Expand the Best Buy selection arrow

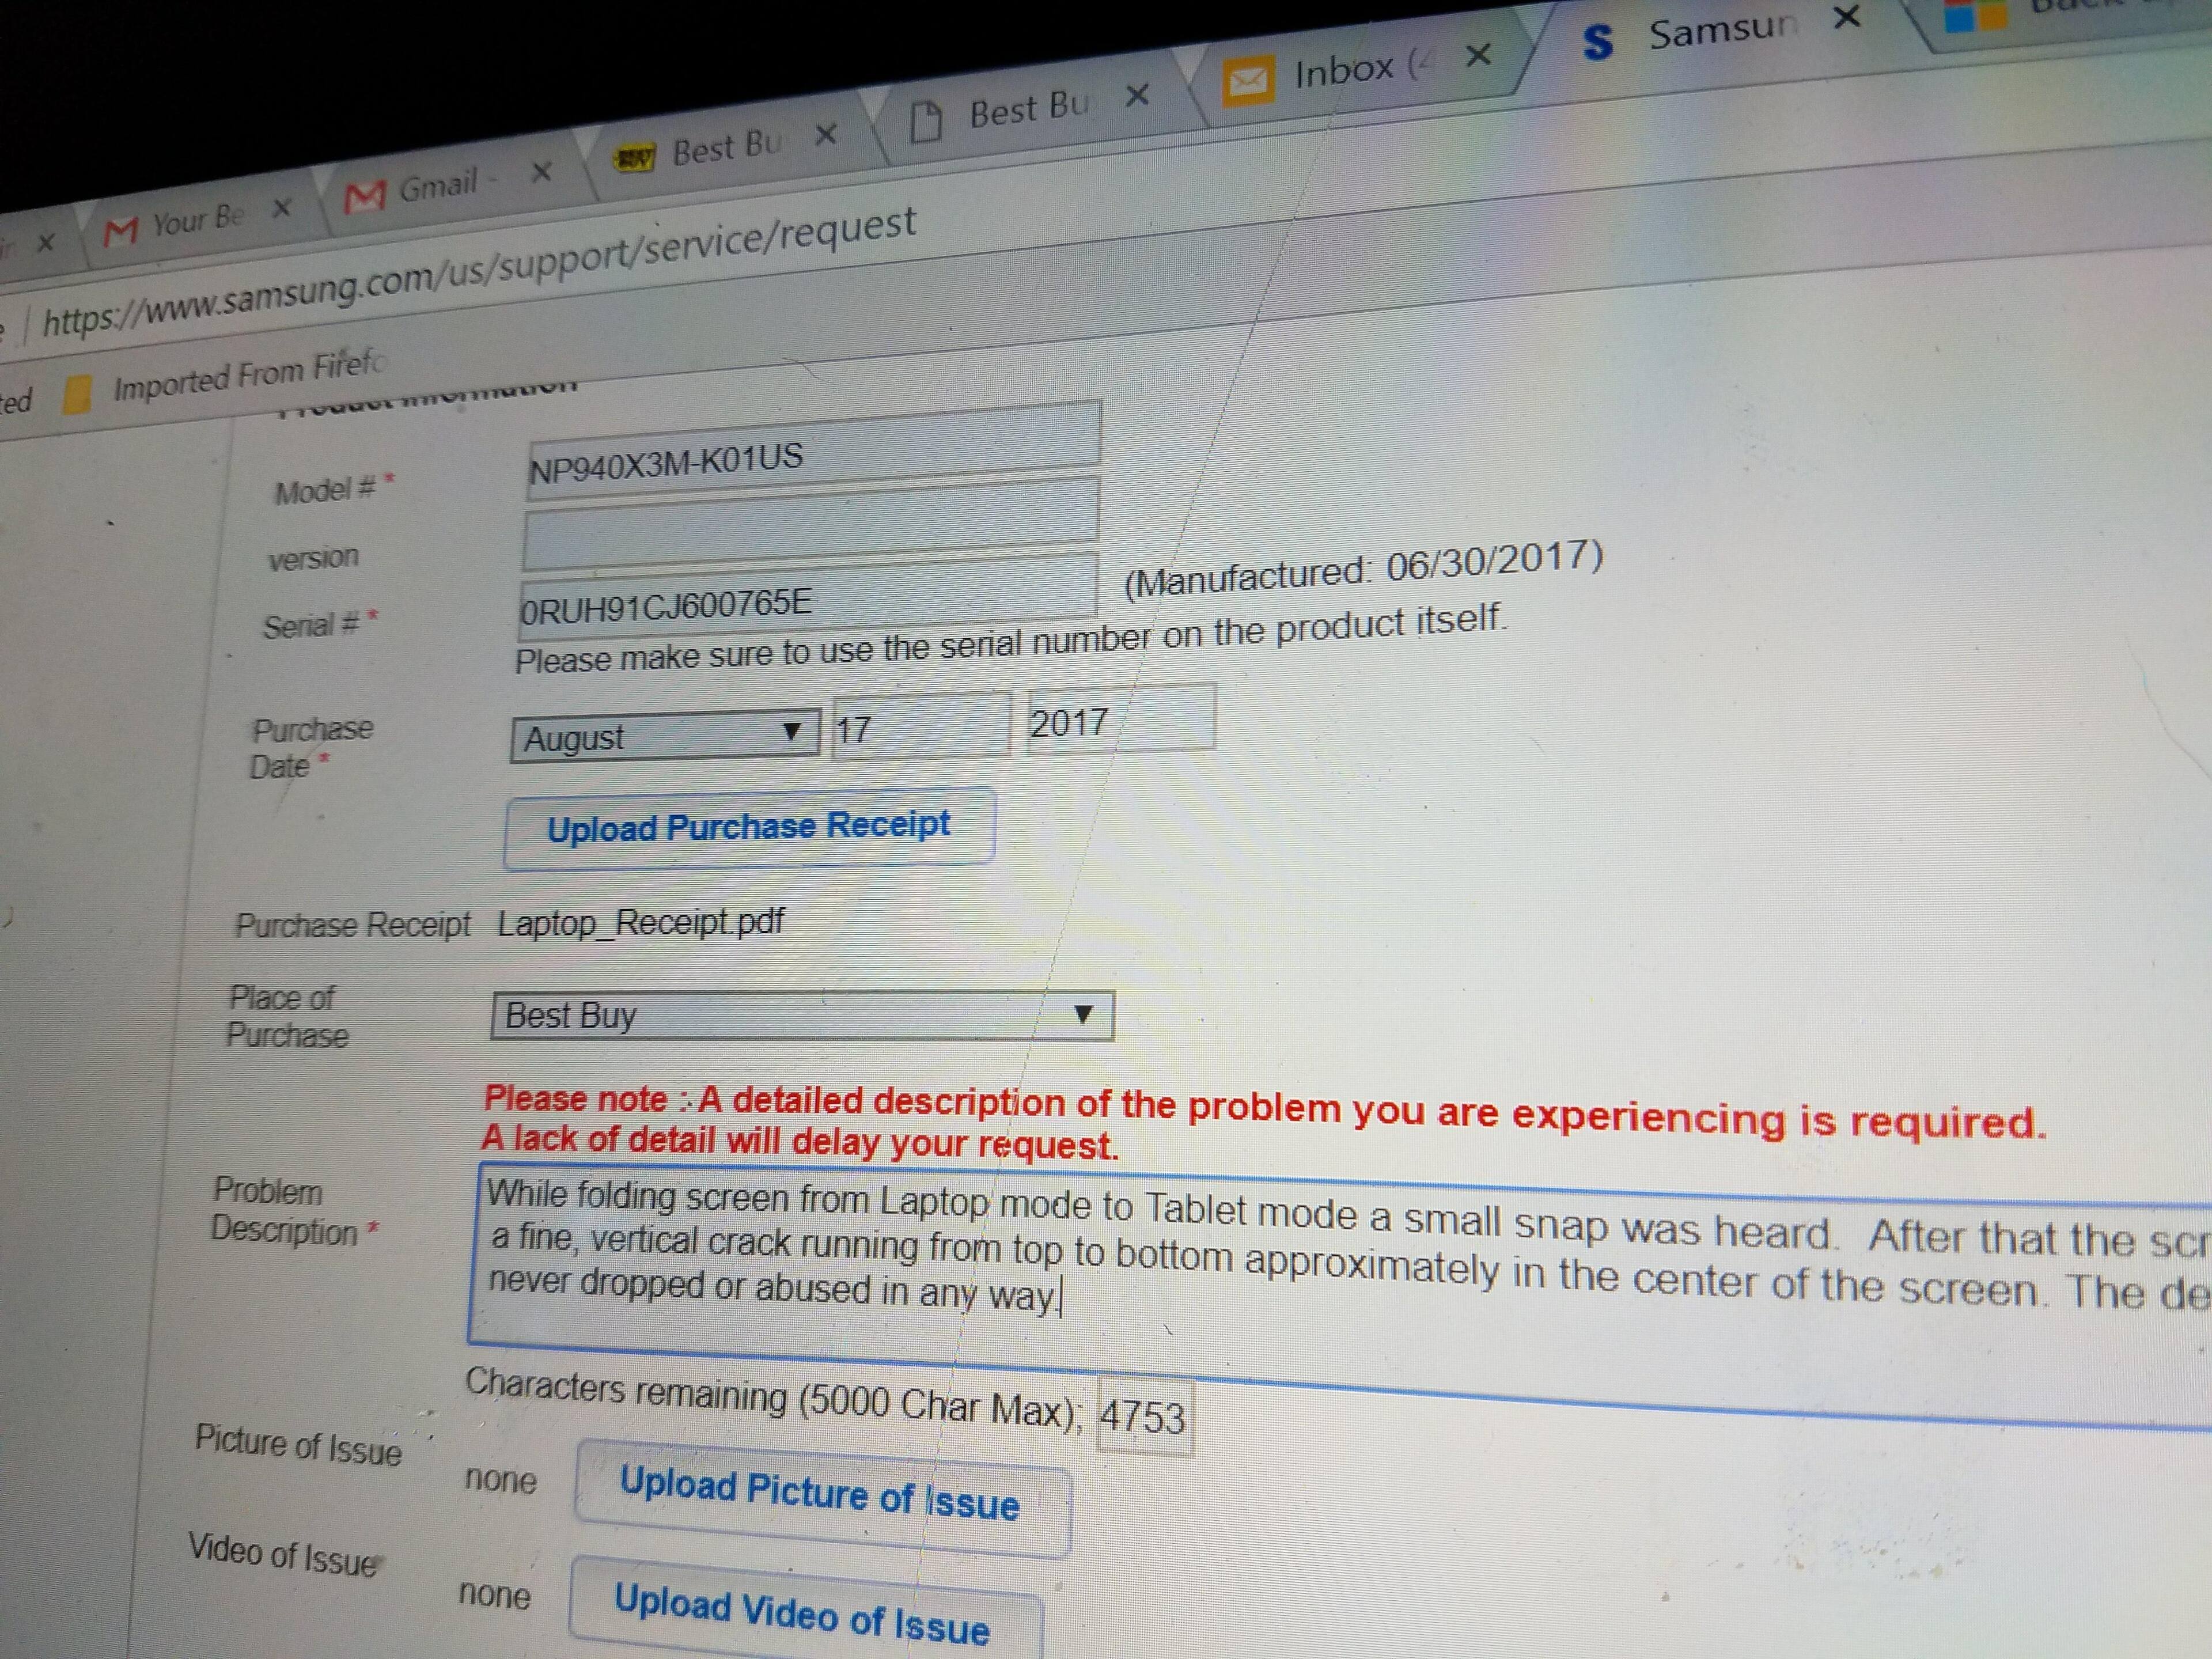pos(1083,1016)
